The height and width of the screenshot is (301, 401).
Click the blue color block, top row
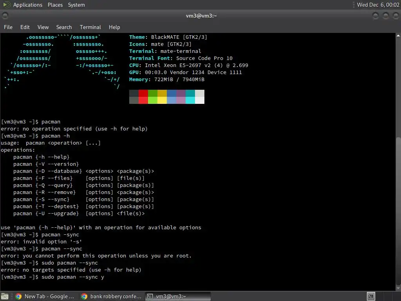click(172, 93)
